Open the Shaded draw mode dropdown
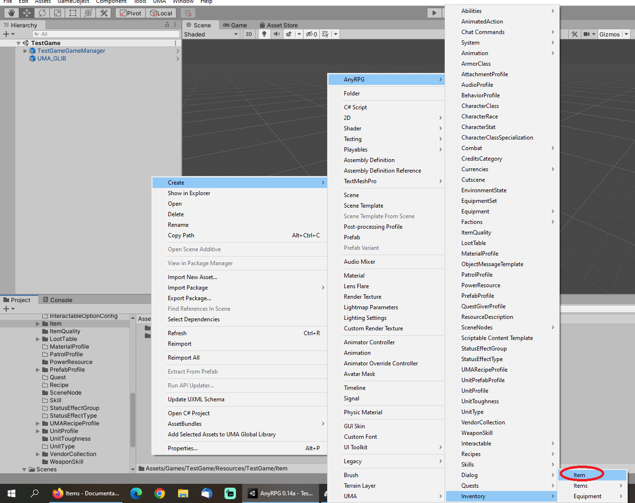635x503 pixels. 211,34
